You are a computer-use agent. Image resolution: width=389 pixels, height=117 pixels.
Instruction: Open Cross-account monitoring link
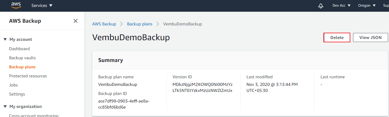pos(34,115)
